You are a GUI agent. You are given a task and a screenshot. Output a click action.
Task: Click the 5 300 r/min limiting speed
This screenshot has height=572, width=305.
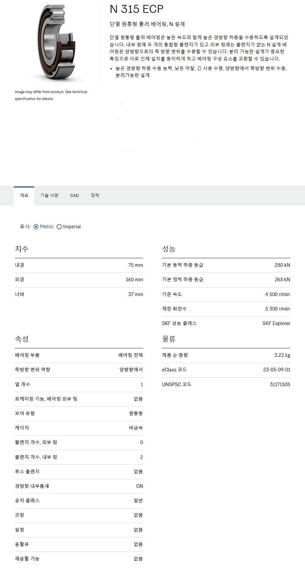[278, 309]
